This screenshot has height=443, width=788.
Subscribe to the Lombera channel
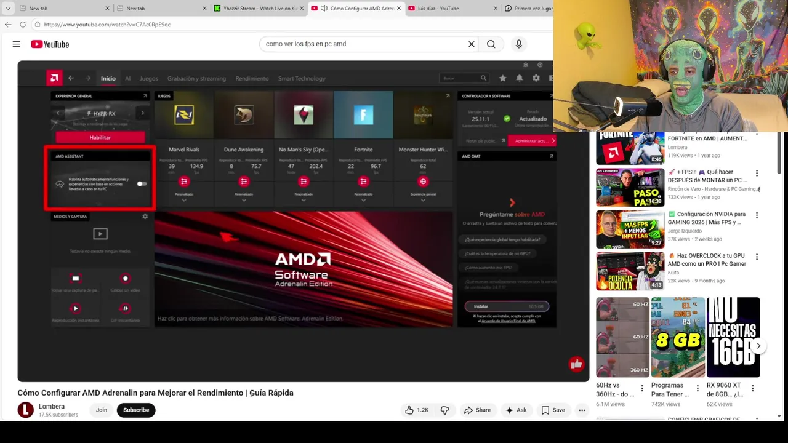tap(136, 410)
